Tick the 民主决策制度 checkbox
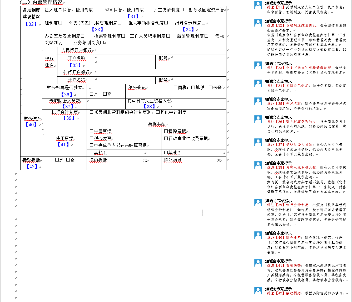 (x=182, y=10)
